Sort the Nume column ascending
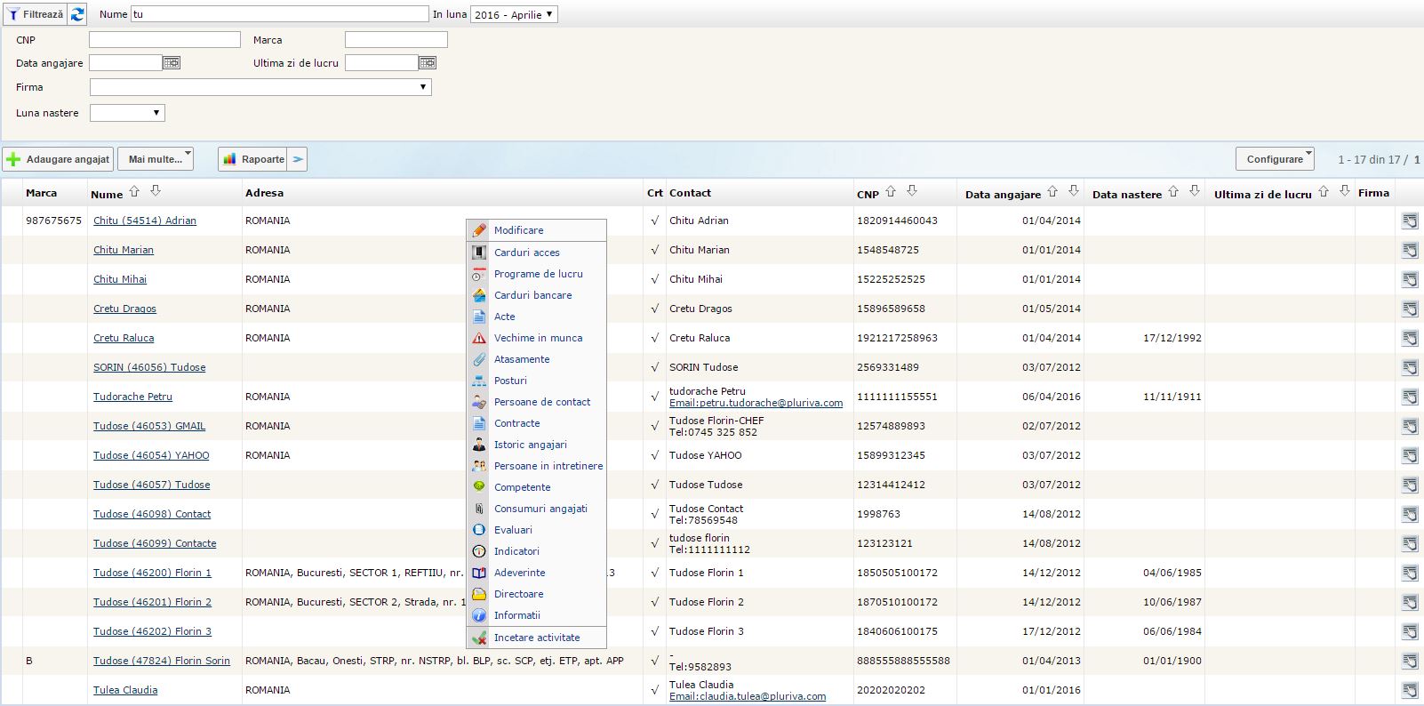Viewport: 1424px width, 706px height. click(134, 191)
